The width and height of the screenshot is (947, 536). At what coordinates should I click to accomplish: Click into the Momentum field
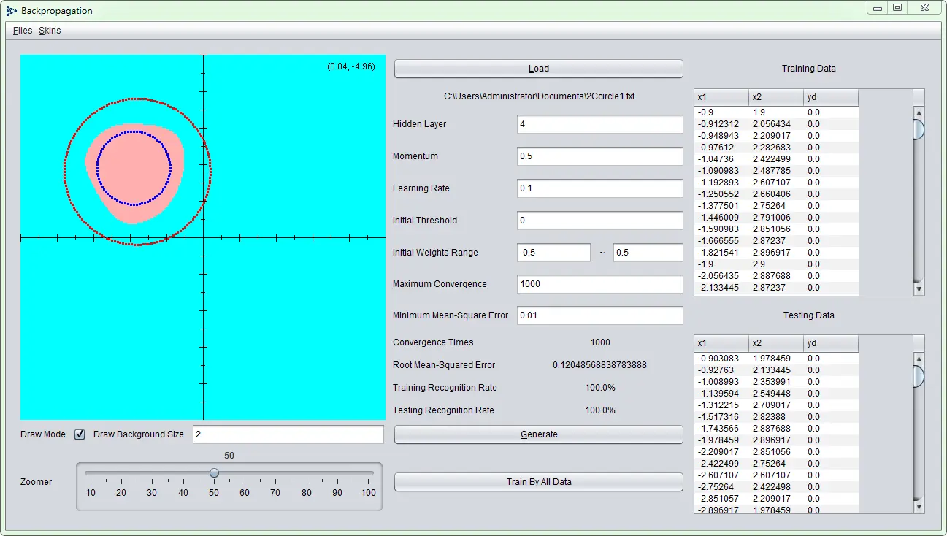[x=600, y=156]
